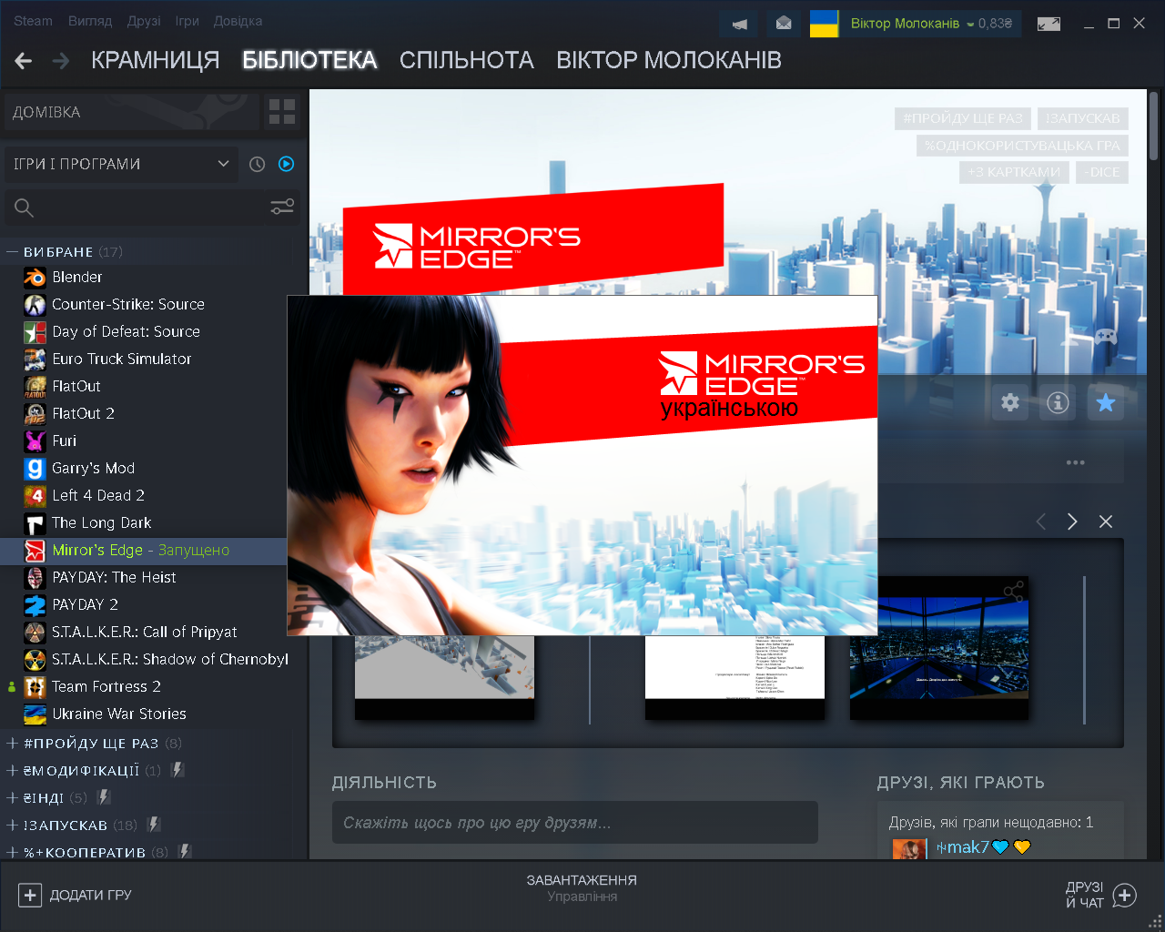Viewport: 1165px width, 932px height.
Task: Click the Counter-Strike: Source game icon
Action: 35,305
